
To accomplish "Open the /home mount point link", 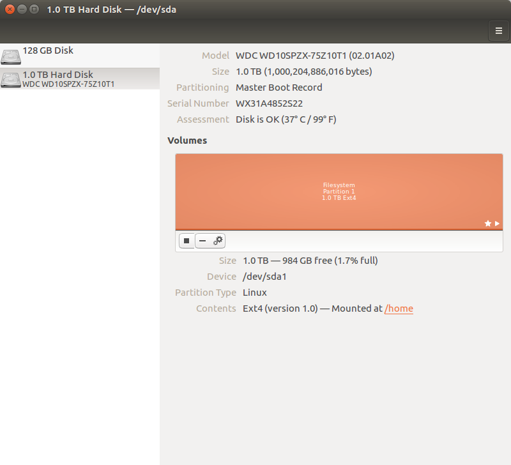I will coord(399,309).
